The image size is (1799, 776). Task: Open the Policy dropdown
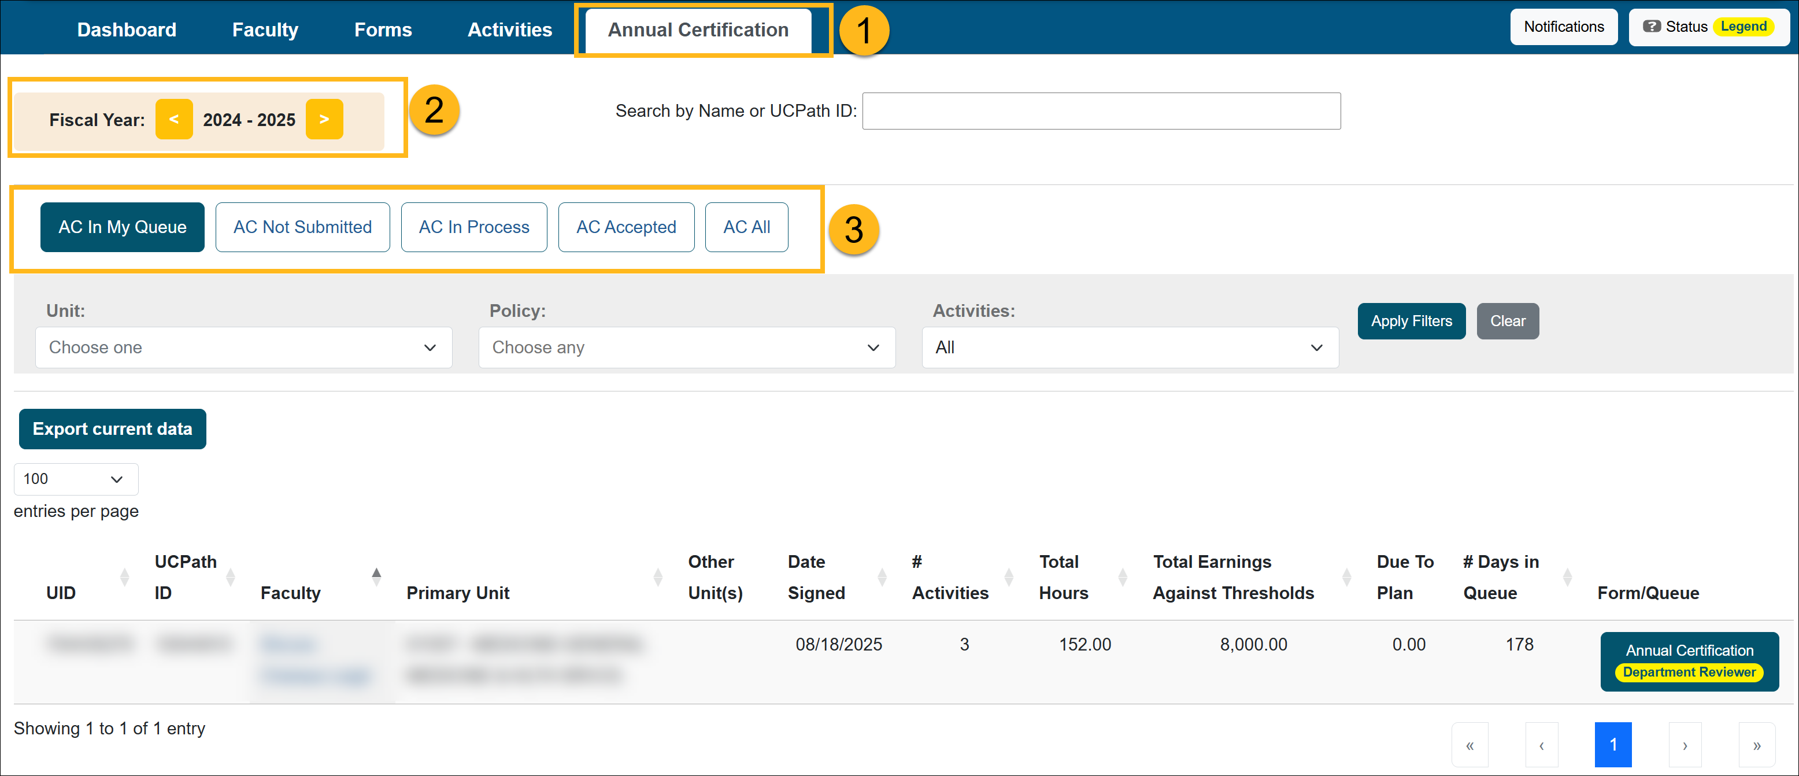(687, 347)
